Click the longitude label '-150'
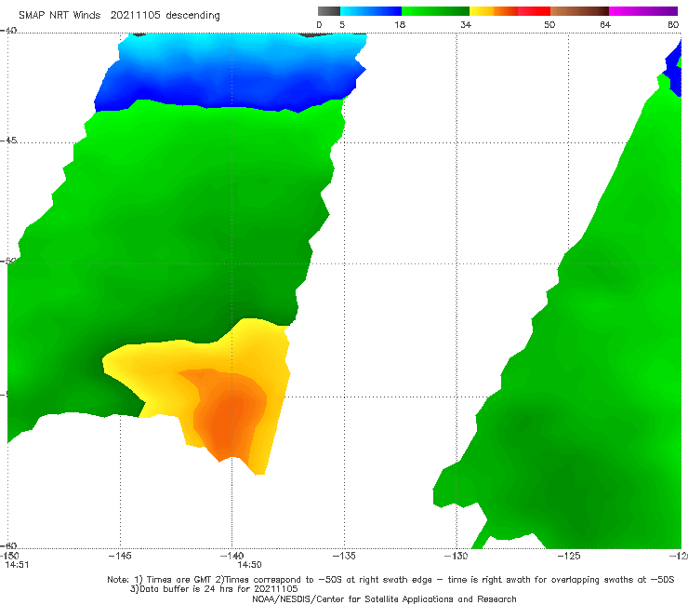 [9, 556]
